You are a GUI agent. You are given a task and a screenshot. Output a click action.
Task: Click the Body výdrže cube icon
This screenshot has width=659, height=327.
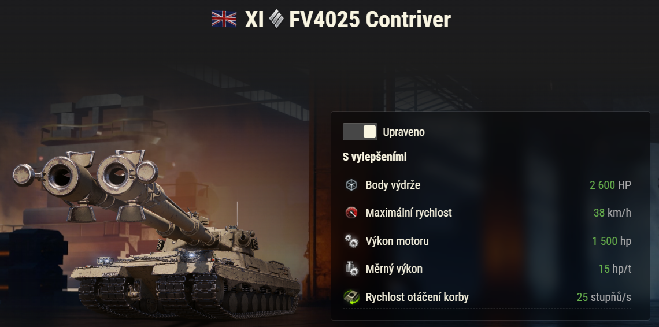coord(351,185)
